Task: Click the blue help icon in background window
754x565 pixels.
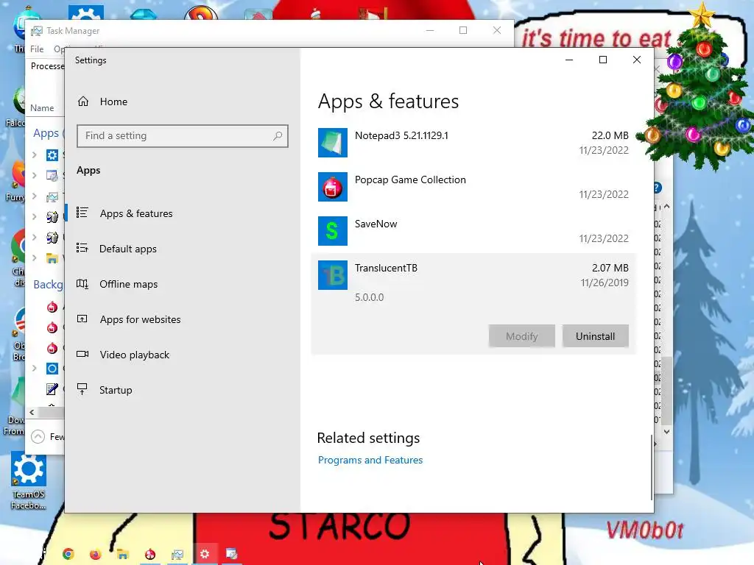Action: (658, 188)
